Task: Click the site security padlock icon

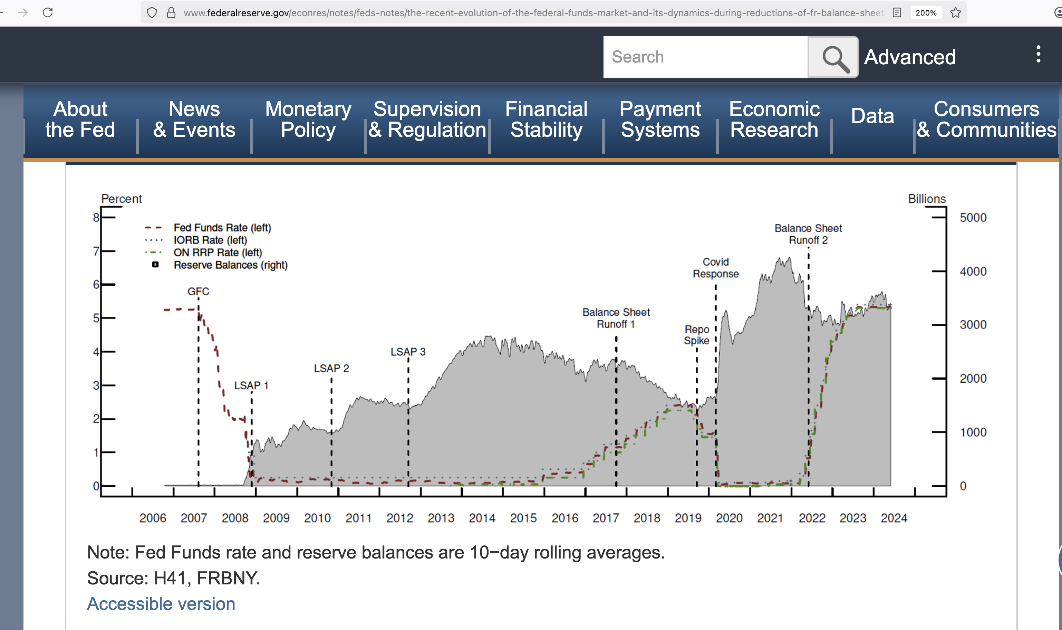Action: click(x=171, y=13)
